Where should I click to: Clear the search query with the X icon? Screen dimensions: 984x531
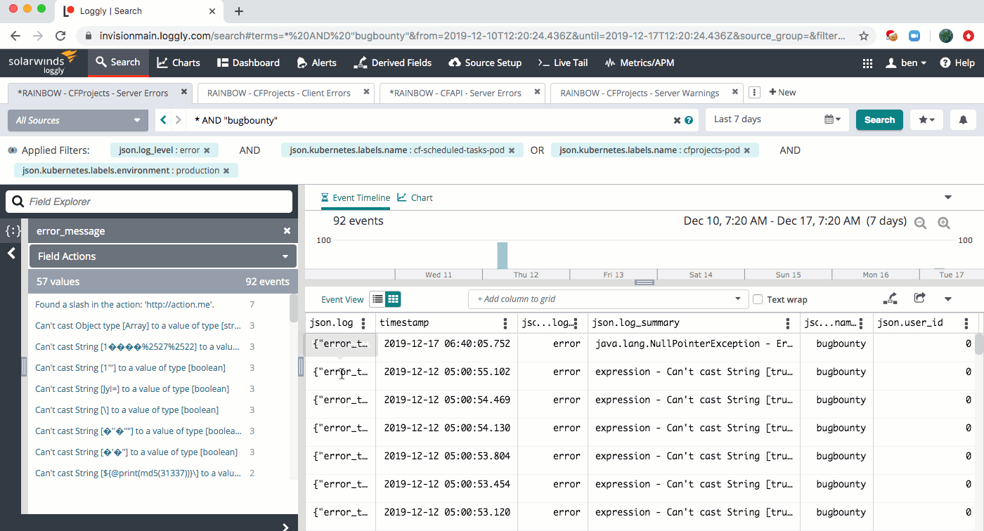click(x=677, y=120)
